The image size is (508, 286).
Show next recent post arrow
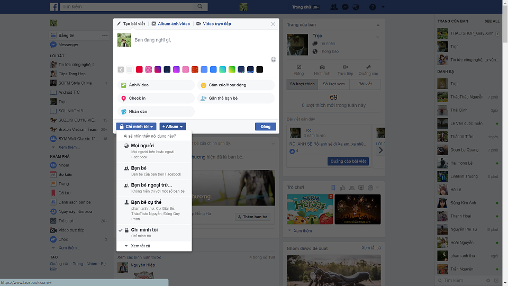pos(380,150)
